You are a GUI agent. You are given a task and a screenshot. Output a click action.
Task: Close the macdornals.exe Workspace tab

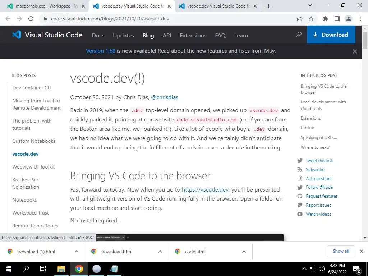(x=83, y=6)
